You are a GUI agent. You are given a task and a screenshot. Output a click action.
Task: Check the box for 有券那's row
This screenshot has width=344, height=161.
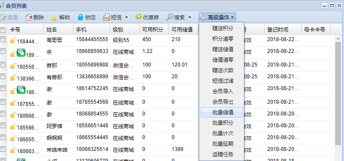pyautogui.click(x=3, y=76)
